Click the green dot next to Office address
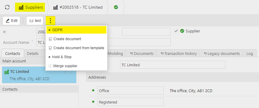Viewport: 259px width, 108px height. (x=93, y=90)
